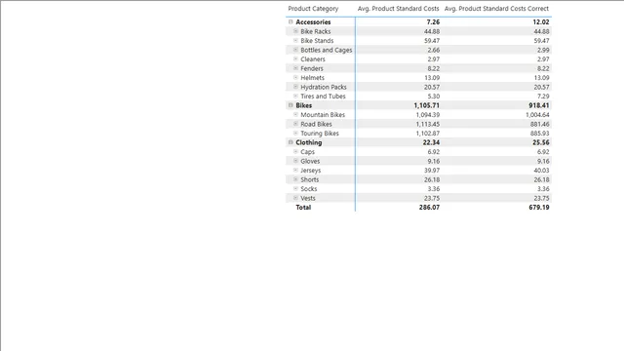The width and height of the screenshot is (624, 351).
Task: Click the Bikes value 1,105.71
Action: [427, 105]
